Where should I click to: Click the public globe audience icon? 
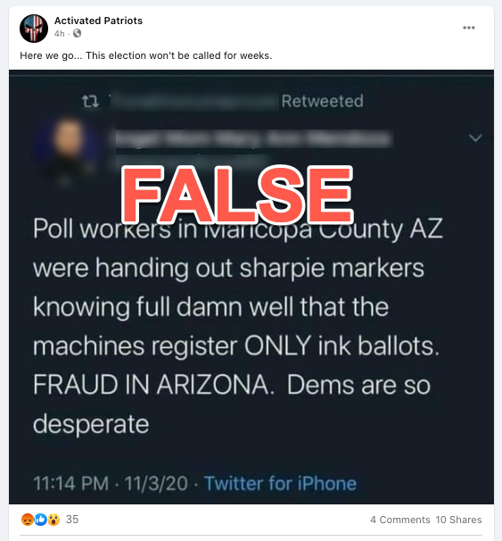pyautogui.click(x=78, y=33)
